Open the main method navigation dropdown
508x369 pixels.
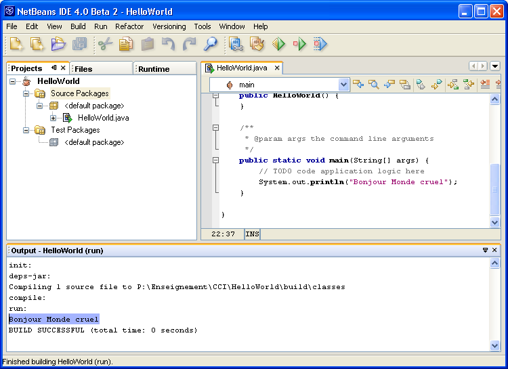tap(343, 85)
